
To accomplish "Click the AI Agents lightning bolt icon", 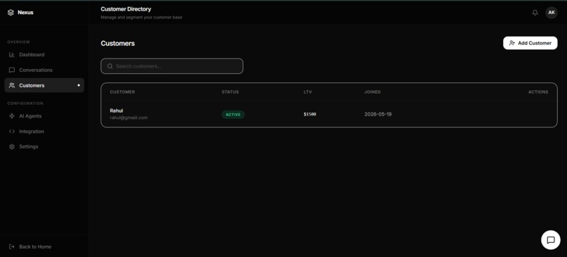I will pos(12,116).
